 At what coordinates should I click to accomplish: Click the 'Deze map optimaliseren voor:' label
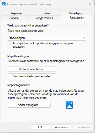tap(26, 31)
